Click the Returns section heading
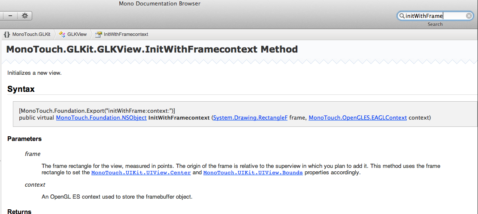This screenshot has height=214, width=478. point(19,211)
